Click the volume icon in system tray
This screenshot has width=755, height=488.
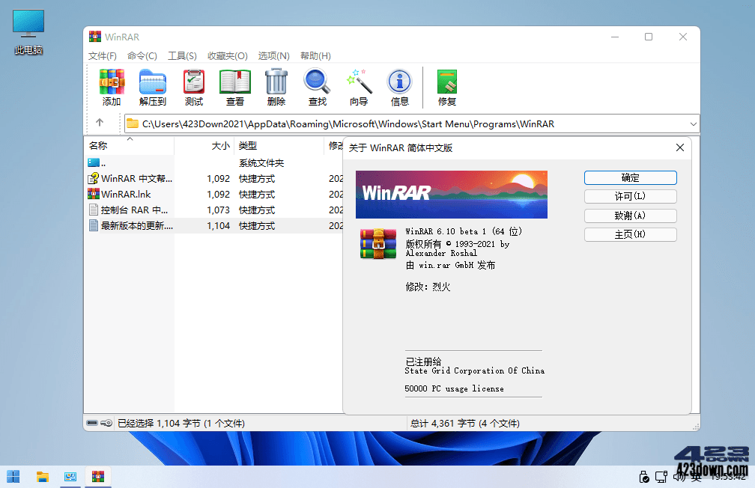point(679,477)
